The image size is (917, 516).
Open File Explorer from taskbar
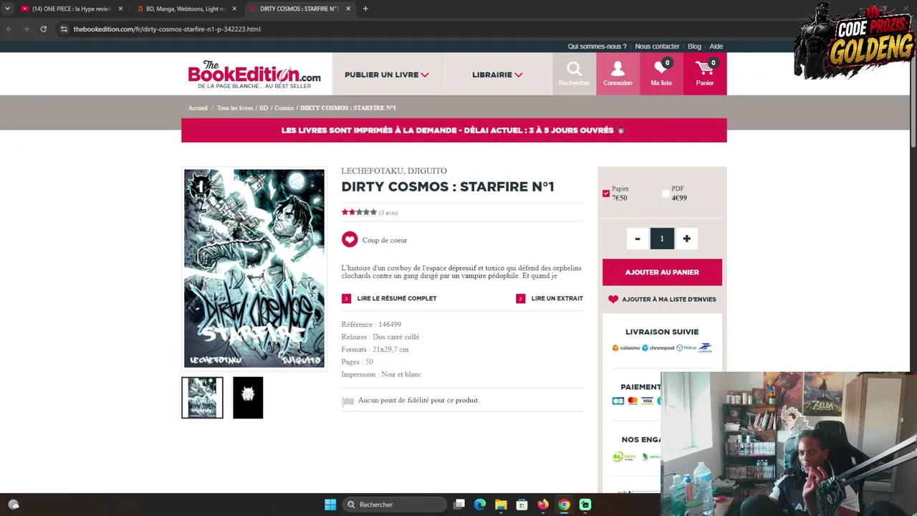pos(501,505)
